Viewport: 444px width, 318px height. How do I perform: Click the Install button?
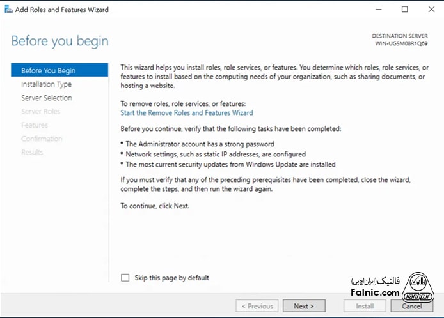[x=365, y=306]
